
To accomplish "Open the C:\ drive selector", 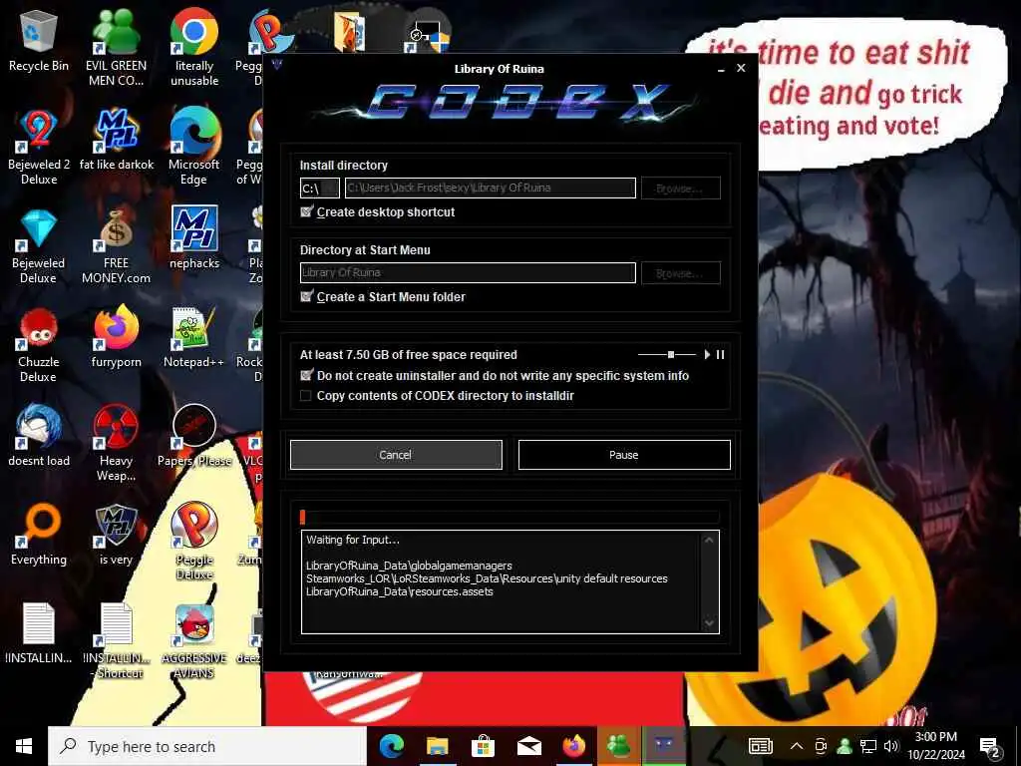I will 320,189.
